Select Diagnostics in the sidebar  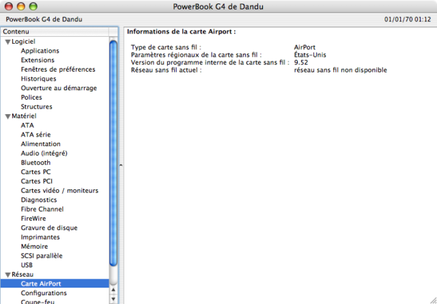(x=39, y=199)
